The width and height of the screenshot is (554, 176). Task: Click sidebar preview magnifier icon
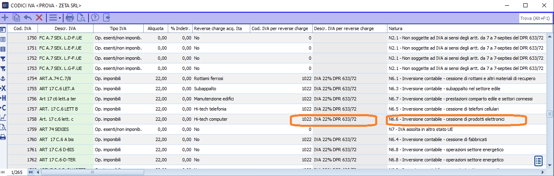click(3, 127)
